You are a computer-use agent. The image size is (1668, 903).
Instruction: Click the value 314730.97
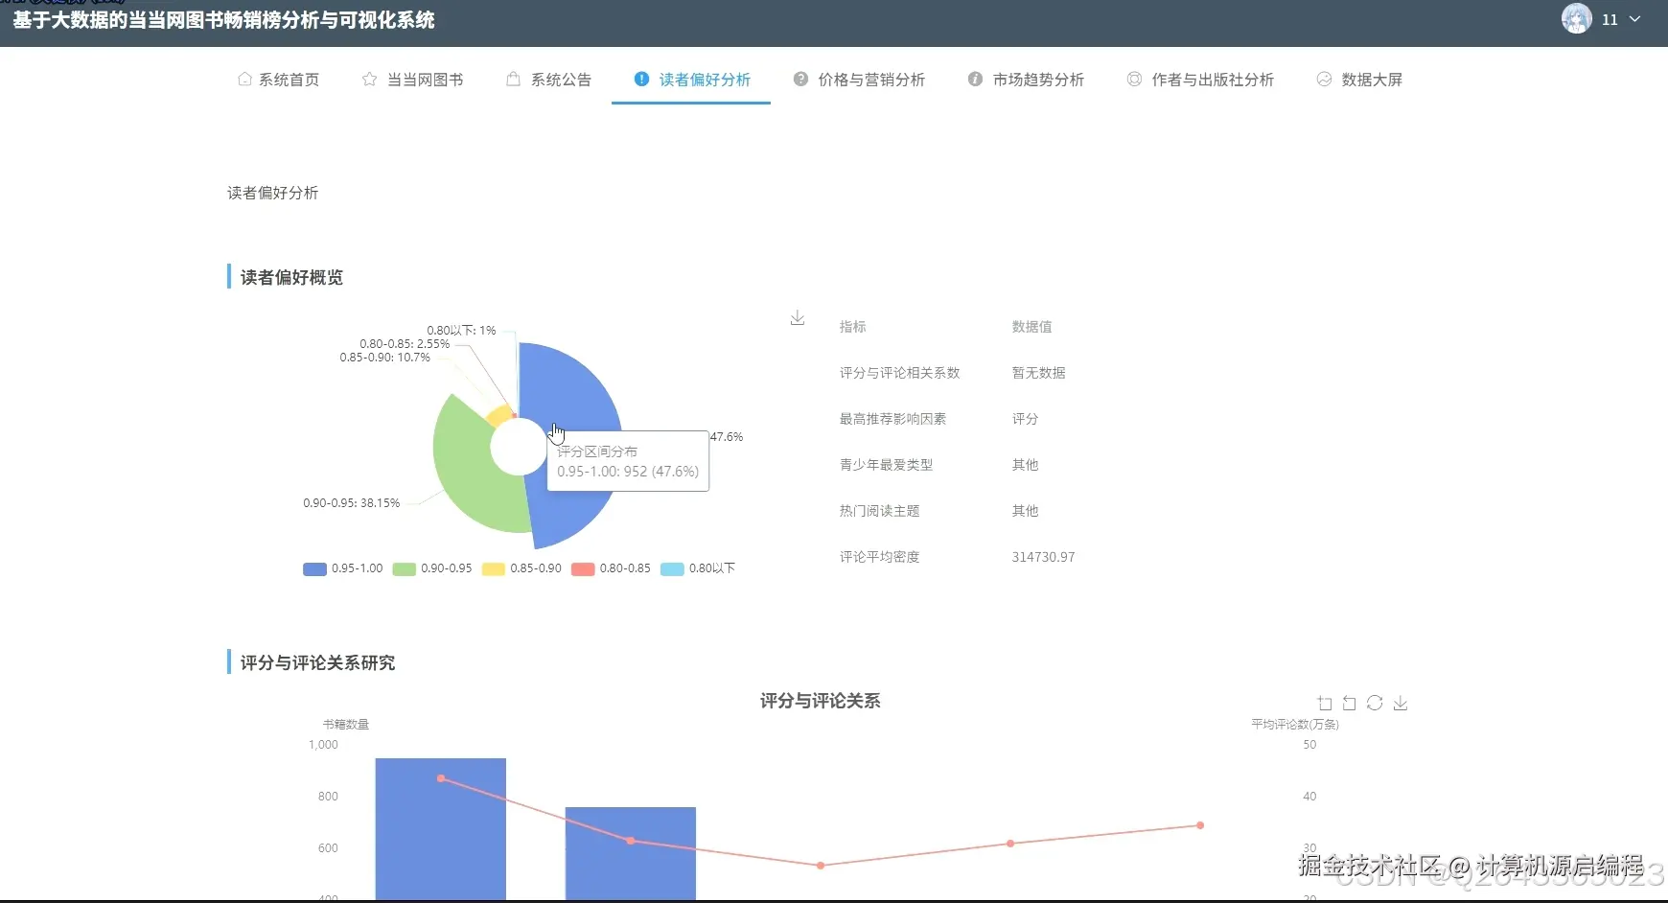pos(1043,557)
